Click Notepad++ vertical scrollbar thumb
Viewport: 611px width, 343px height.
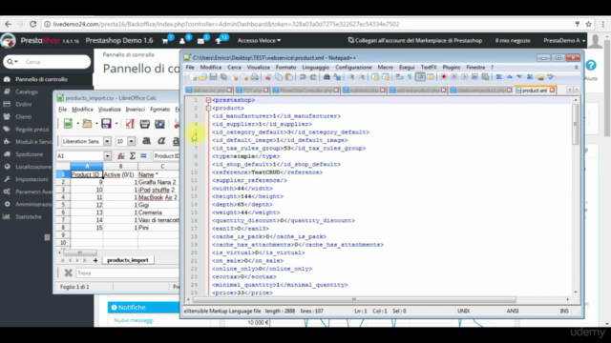(576, 125)
